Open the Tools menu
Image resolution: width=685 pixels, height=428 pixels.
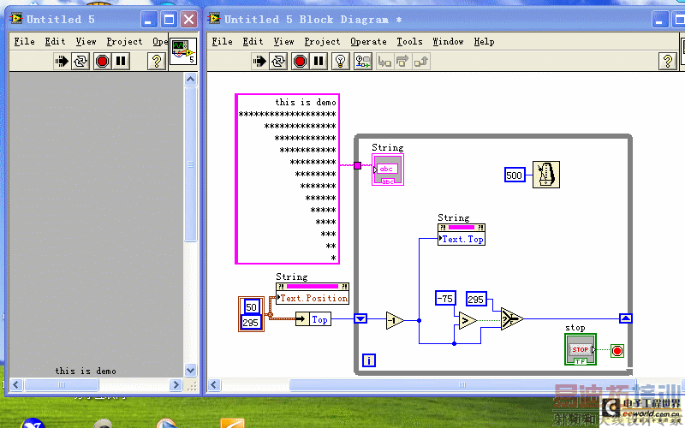click(x=409, y=41)
